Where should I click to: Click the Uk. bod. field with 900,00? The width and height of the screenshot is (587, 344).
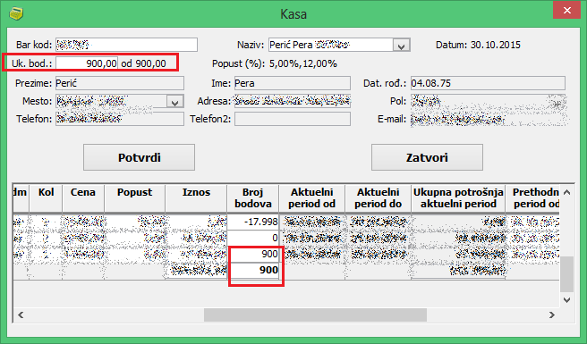87,63
